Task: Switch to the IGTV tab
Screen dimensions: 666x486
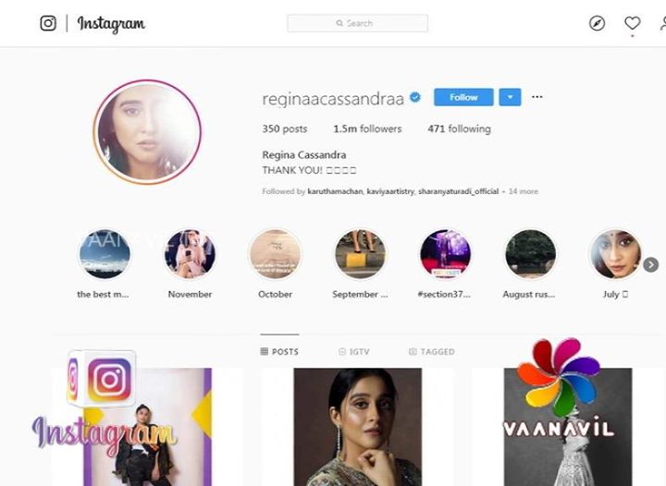Action: 354,352
